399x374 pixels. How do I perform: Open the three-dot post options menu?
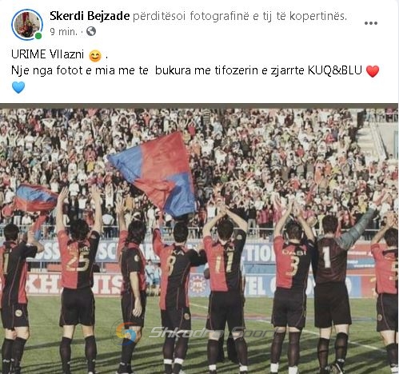(x=371, y=23)
